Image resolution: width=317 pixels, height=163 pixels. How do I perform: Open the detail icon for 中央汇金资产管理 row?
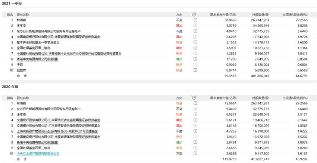click(195, 153)
